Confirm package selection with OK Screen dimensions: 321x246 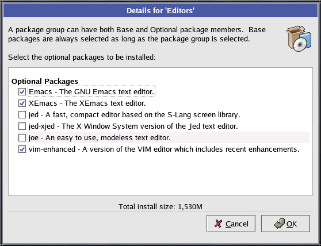[285, 224]
